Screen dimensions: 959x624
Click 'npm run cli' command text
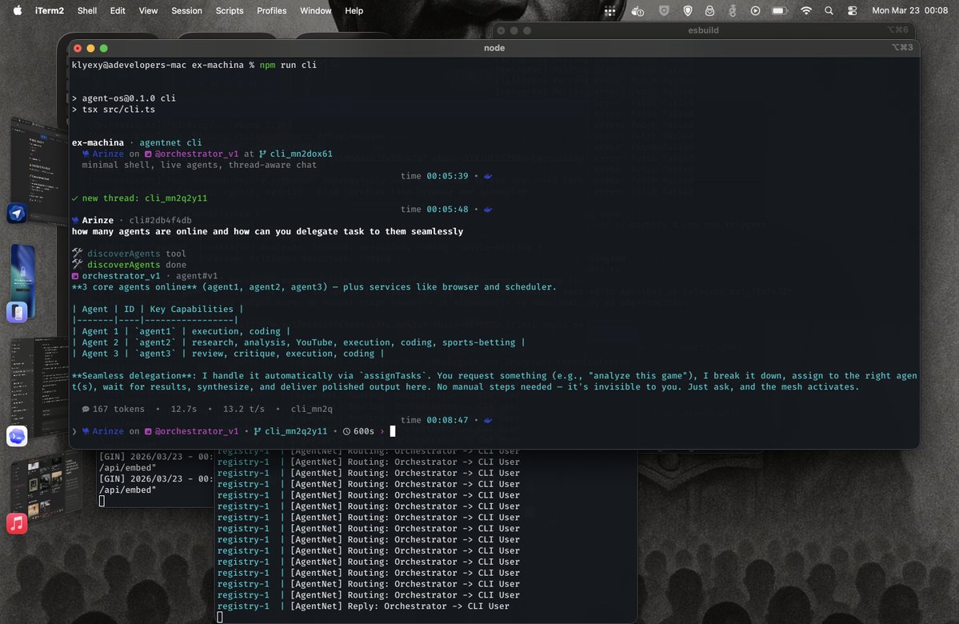(x=288, y=65)
